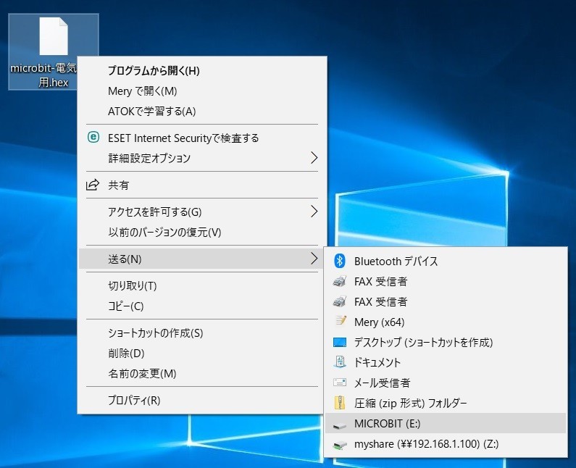Click the second FAX 受信者 printer icon

(340, 301)
